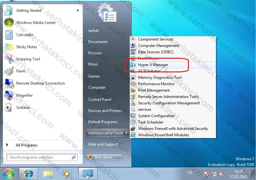Click Security Configuration Management icon
Screen dimensions: 256x180
tap(133, 103)
